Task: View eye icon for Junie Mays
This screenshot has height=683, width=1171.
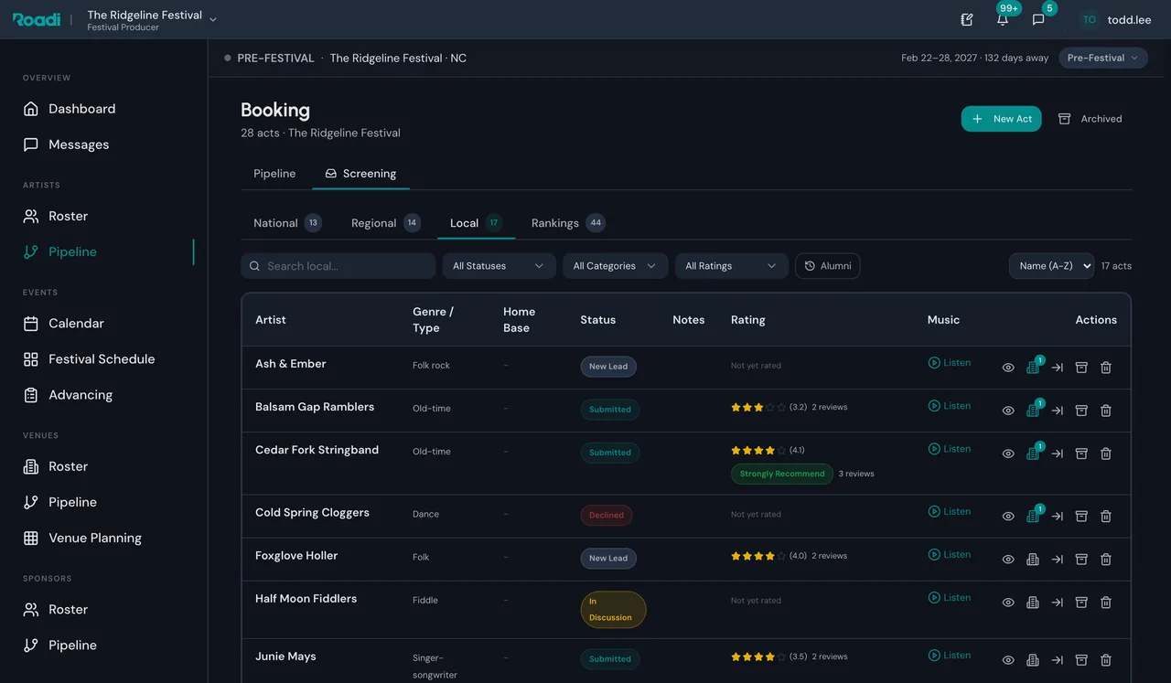Action: pyautogui.click(x=1008, y=660)
